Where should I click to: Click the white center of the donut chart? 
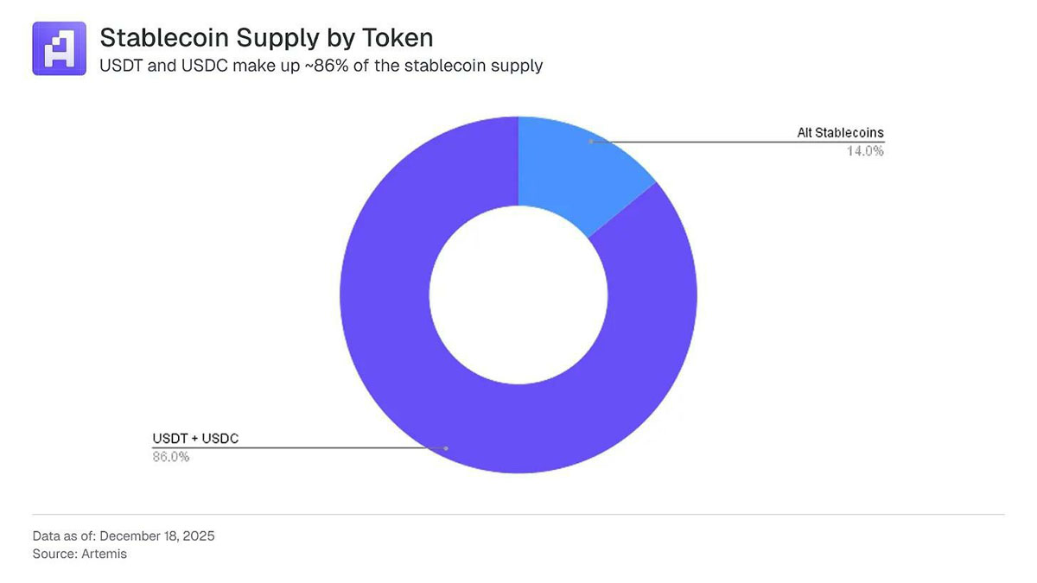click(x=518, y=295)
